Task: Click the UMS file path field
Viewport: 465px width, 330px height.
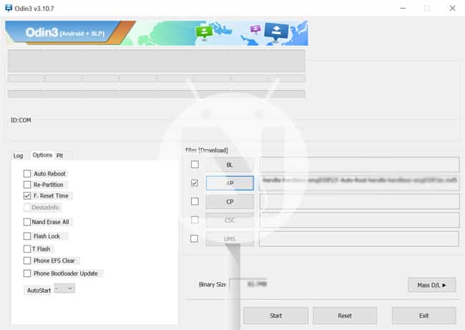Action: [359, 239]
